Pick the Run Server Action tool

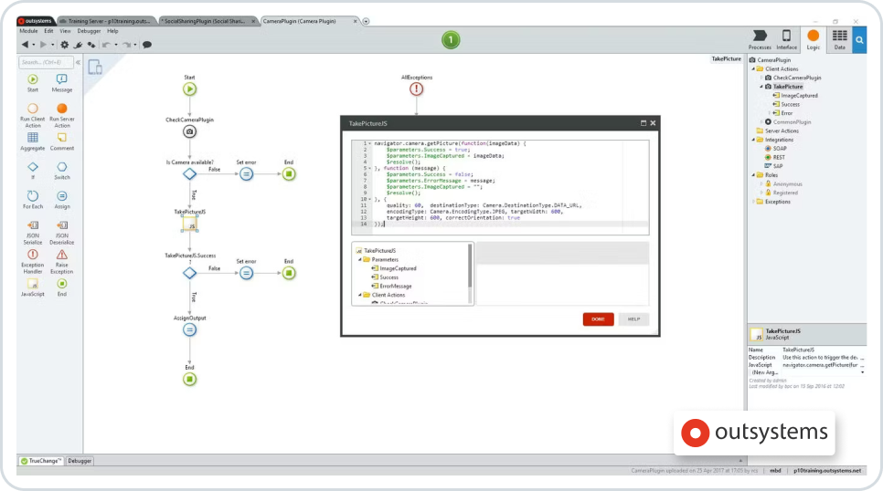coord(62,109)
